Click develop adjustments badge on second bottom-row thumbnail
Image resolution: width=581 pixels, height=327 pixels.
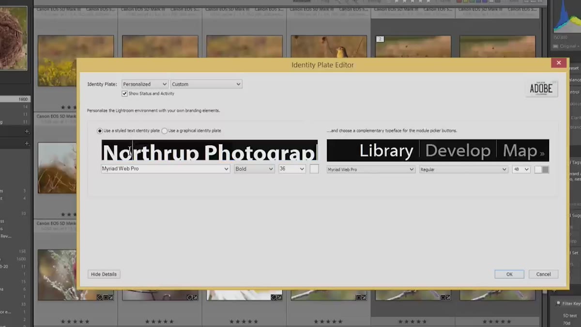[x=195, y=297]
